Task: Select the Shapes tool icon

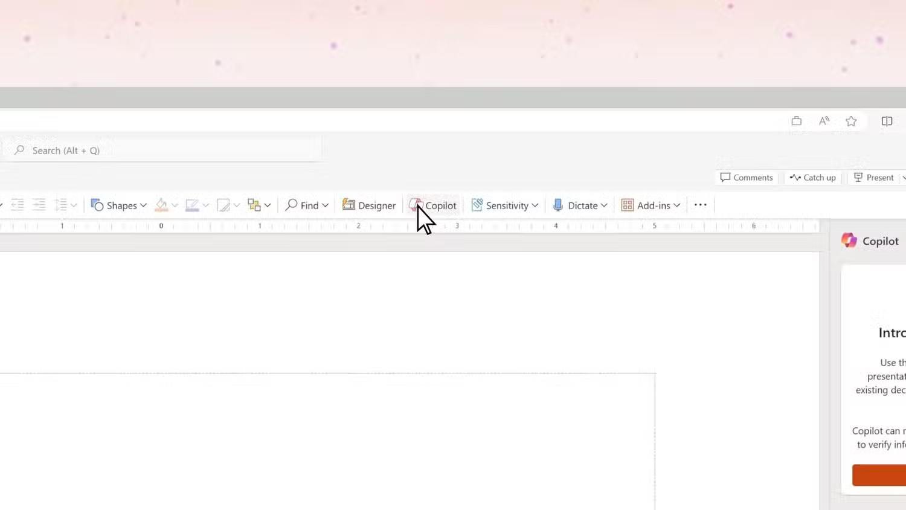Action: (x=98, y=205)
